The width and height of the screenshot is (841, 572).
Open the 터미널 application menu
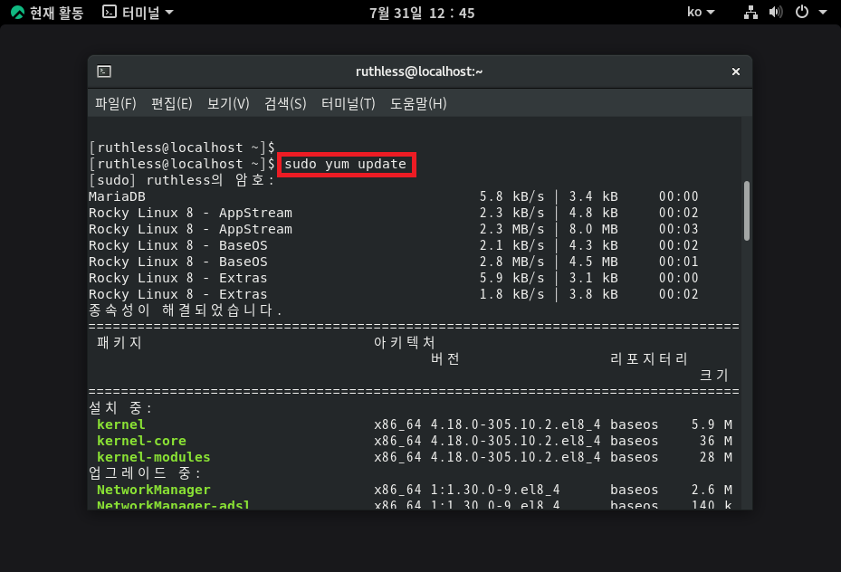point(139,13)
